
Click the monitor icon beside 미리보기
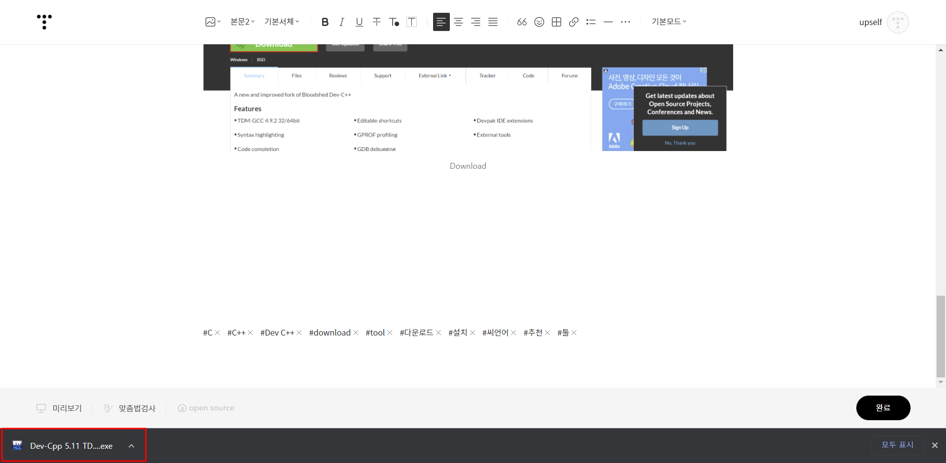41,408
